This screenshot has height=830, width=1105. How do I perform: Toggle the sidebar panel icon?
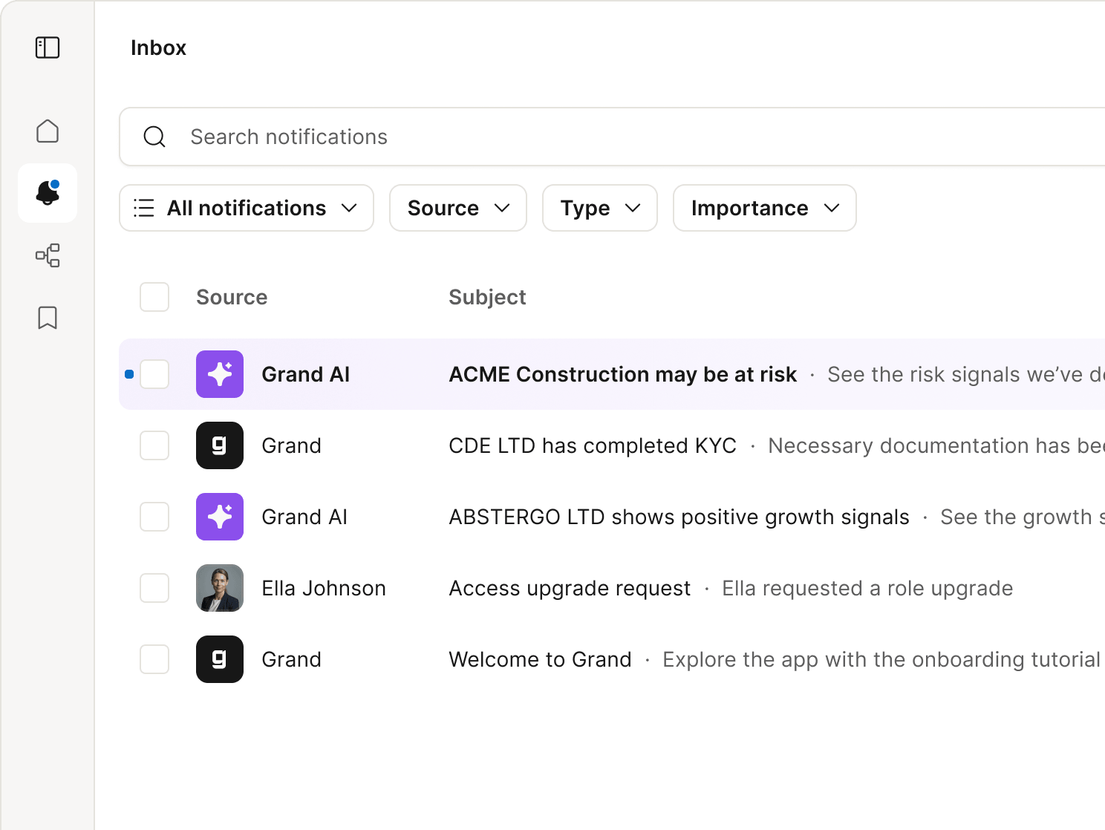(48, 48)
